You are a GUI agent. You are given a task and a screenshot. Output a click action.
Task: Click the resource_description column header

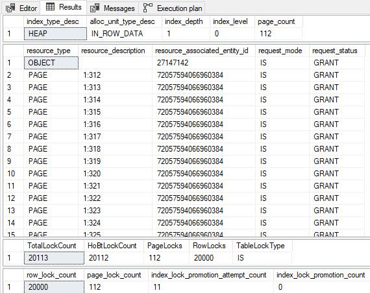coord(115,51)
